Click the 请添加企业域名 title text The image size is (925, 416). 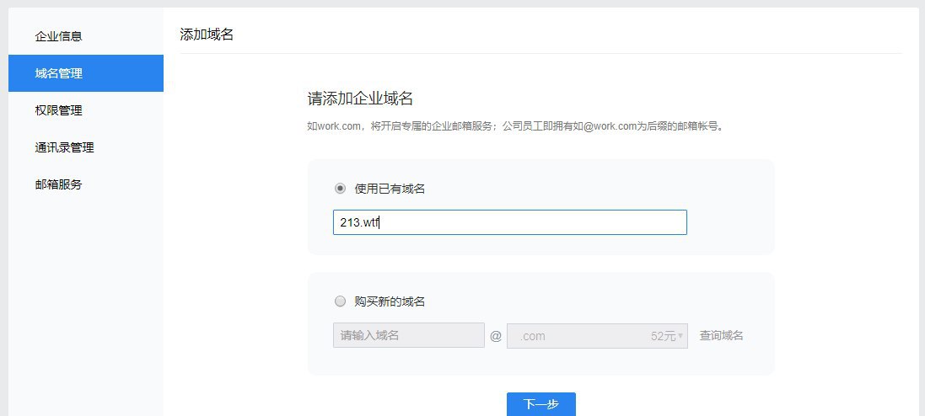pyautogui.click(x=360, y=99)
